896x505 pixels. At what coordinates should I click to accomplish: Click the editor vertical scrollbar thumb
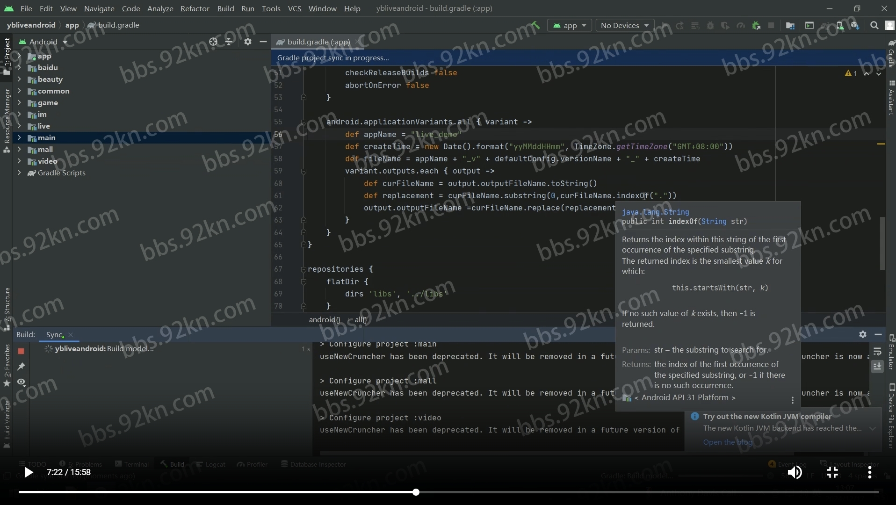(x=882, y=244)
